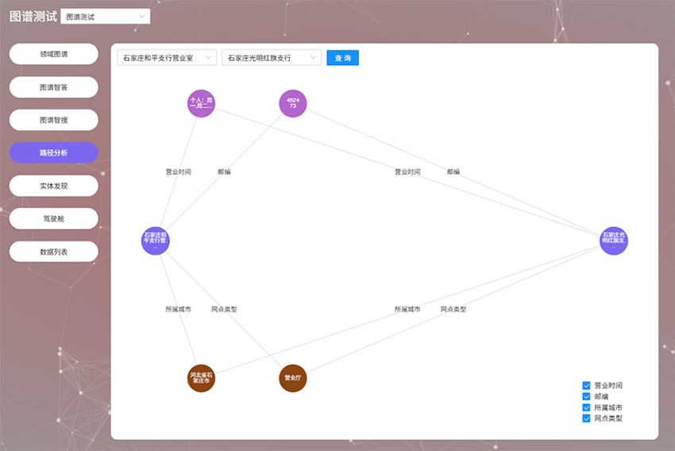Toggle the 网点类型 checkbox
The height and width of the screenshot is (451, 675).
pyautogui.click(x=587, y=418)
